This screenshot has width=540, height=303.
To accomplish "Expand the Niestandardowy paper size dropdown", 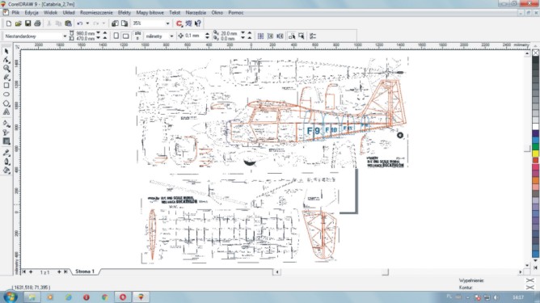I will click(x=65, y=36).
